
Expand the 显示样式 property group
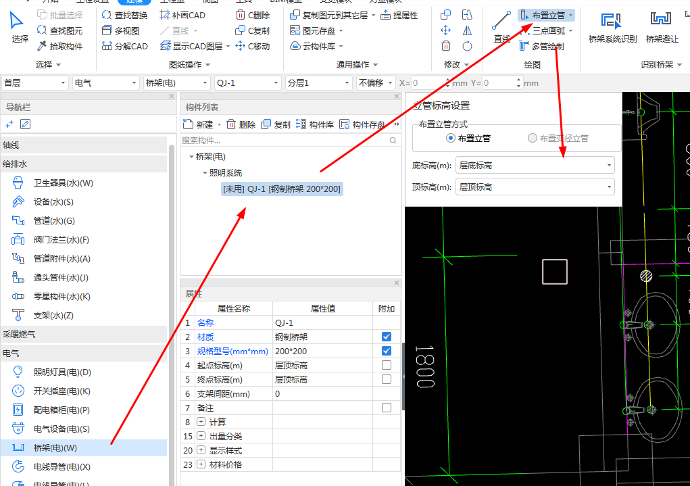click(201, 450)
